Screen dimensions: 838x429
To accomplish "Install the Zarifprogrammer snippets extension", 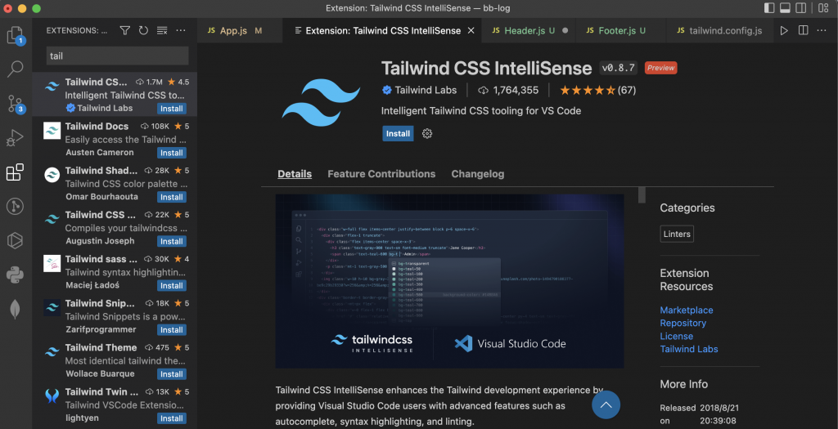I will coord(172,330).
